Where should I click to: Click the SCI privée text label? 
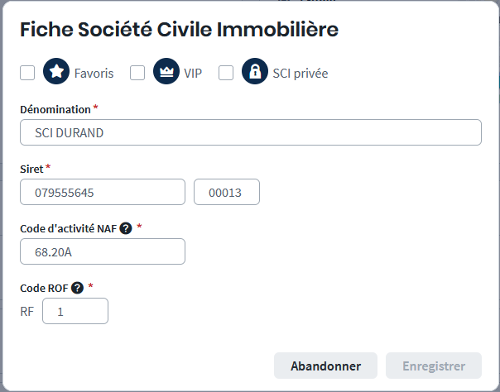click(x=300, y=73)
